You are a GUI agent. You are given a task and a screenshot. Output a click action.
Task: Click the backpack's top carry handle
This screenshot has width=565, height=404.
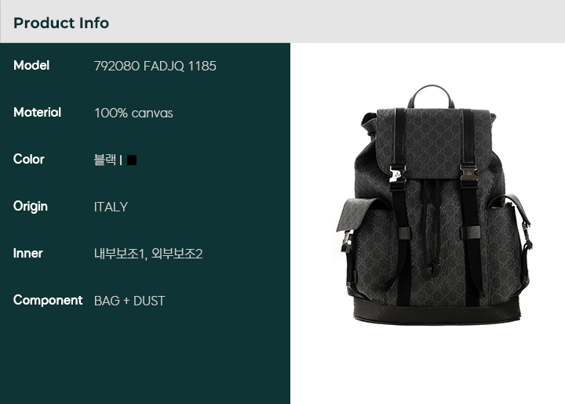click(x=431, y=96)
